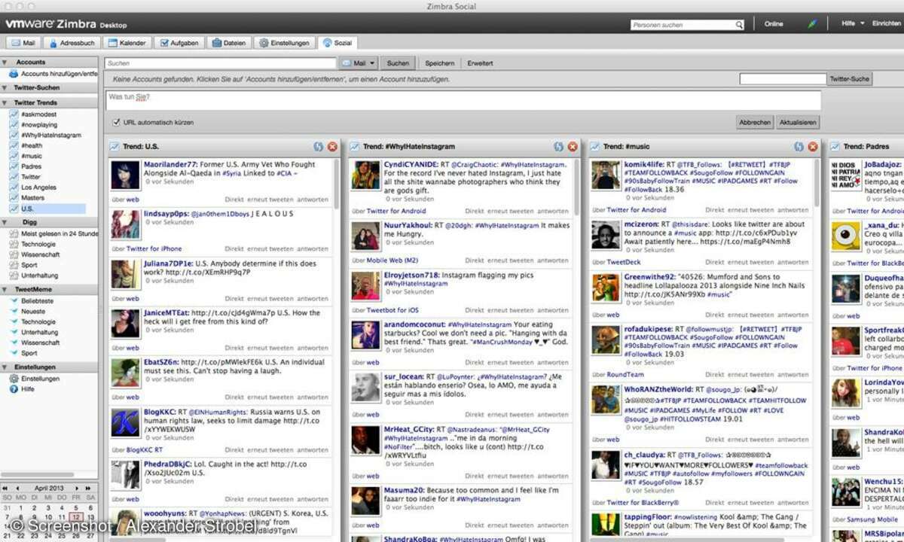Click Online status in top bar
The image size is (904, 542).
click(x=774, y=24)
